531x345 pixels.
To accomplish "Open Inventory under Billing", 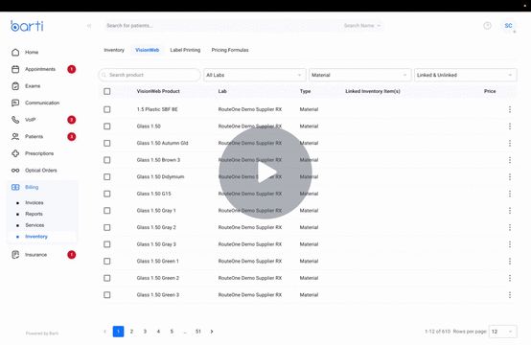I will 36,237.
